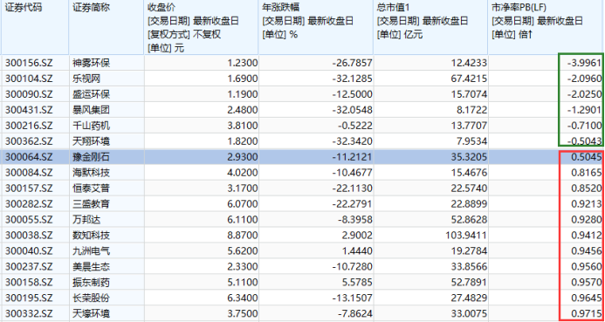Select stock code 300282.SZ
The width and height of the screenshot is (605, 322).
[x=29, y=204]
